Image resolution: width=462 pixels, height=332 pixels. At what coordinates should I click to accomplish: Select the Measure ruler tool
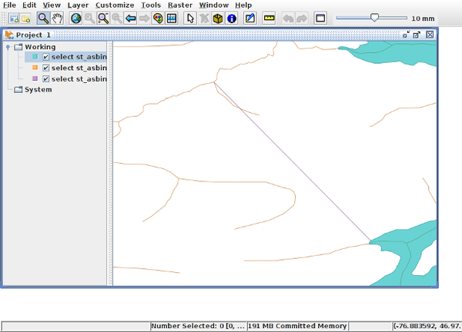tap(269, 18)
